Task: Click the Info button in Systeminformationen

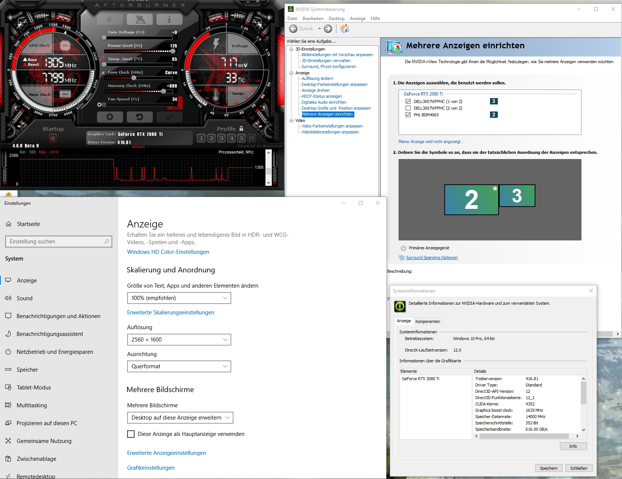Action: (x=573, y=446)
